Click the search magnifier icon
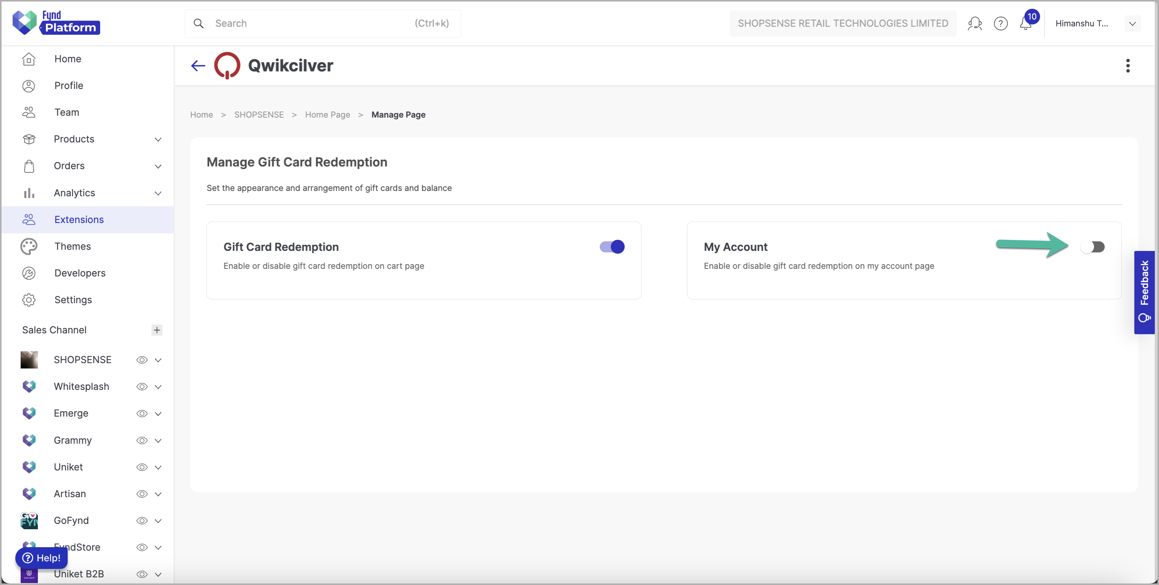 click(198, 23)
